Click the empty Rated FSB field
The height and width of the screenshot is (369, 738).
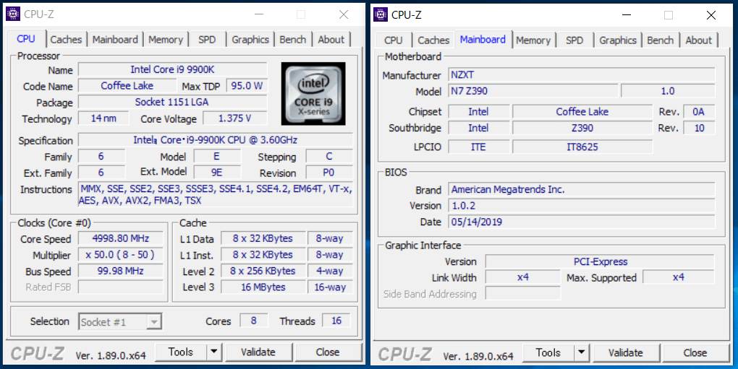(x=121, y=287)
